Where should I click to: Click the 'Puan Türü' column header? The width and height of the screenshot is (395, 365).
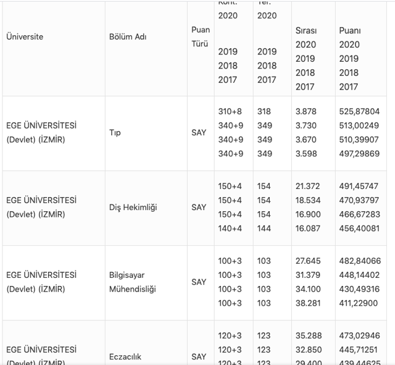201,37
